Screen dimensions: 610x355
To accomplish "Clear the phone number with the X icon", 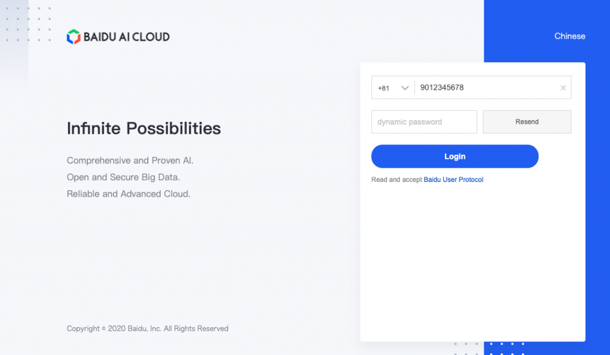I will [x=563, y=88].
